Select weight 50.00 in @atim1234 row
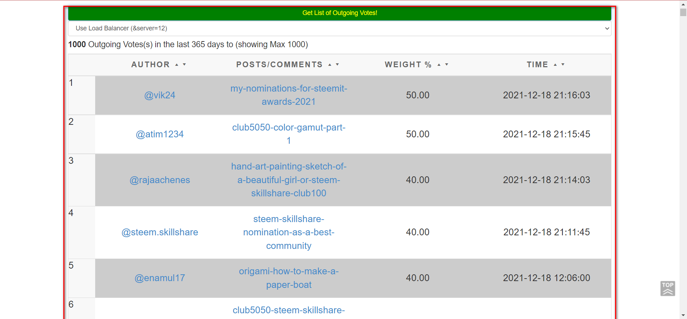Screen dimensions: 687x319 click(418, 134)
